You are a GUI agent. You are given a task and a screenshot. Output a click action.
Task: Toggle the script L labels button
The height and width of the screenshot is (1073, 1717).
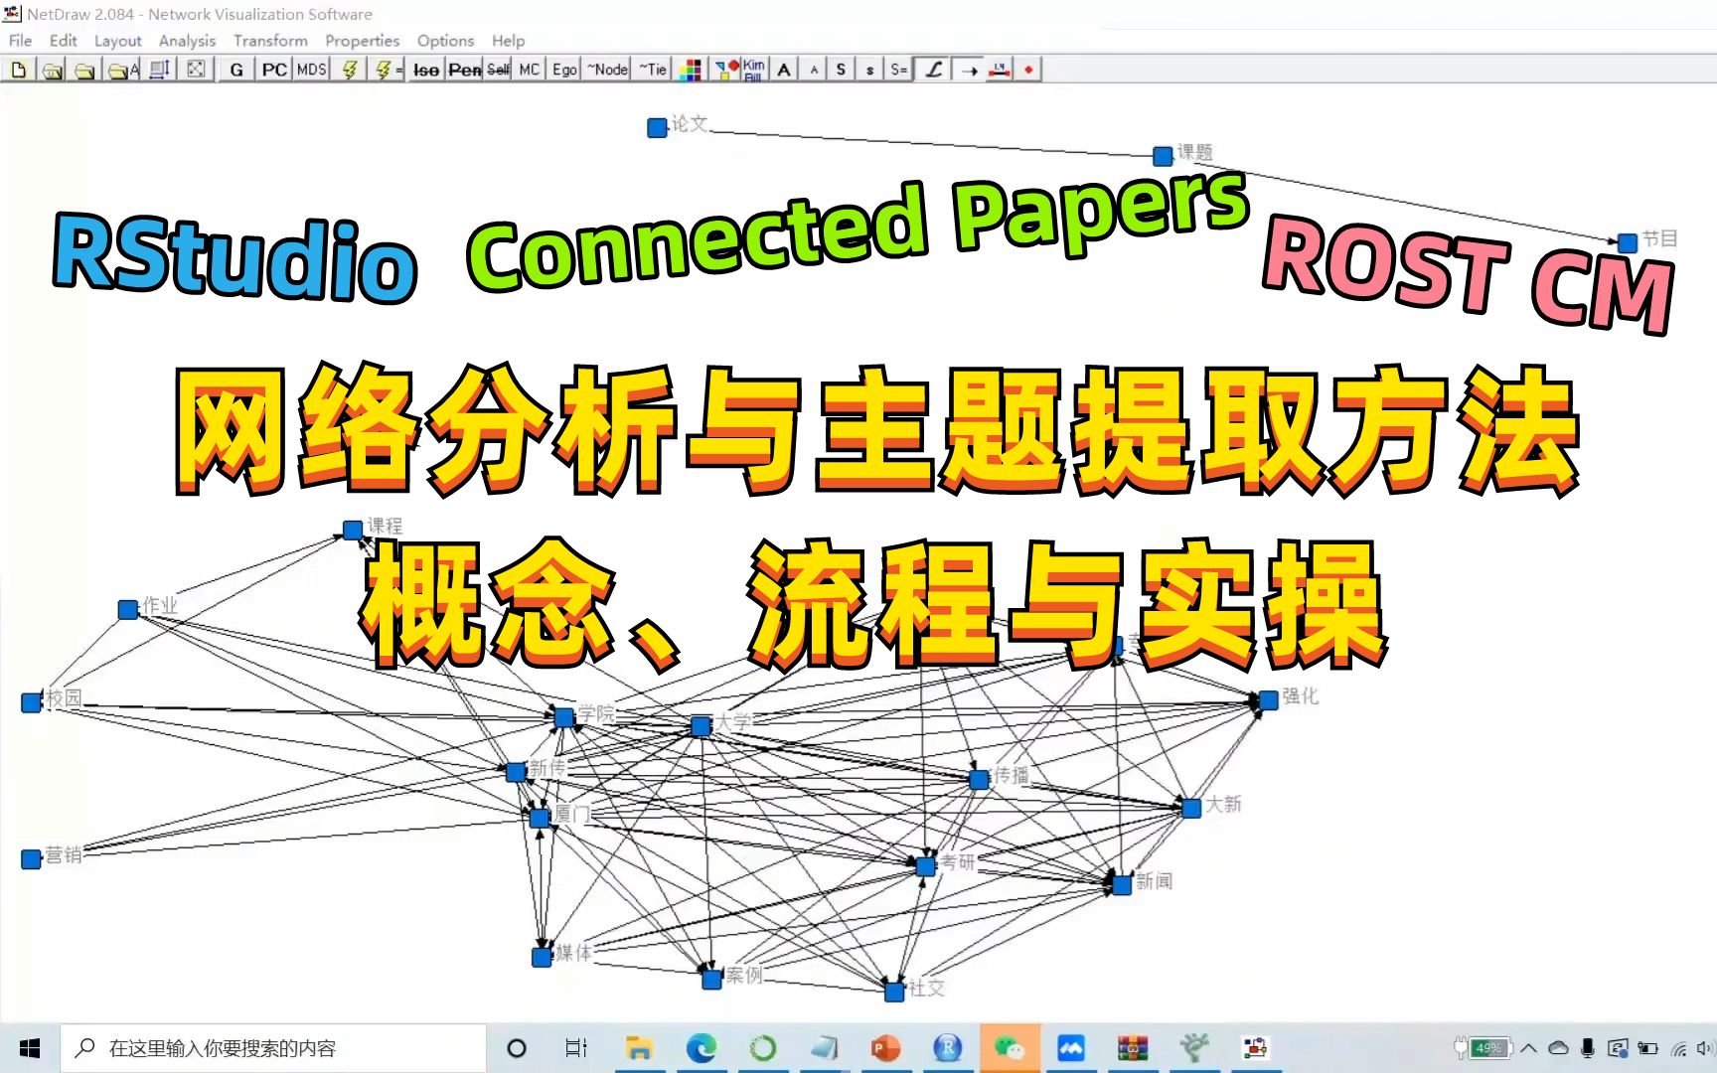point(933,70)
